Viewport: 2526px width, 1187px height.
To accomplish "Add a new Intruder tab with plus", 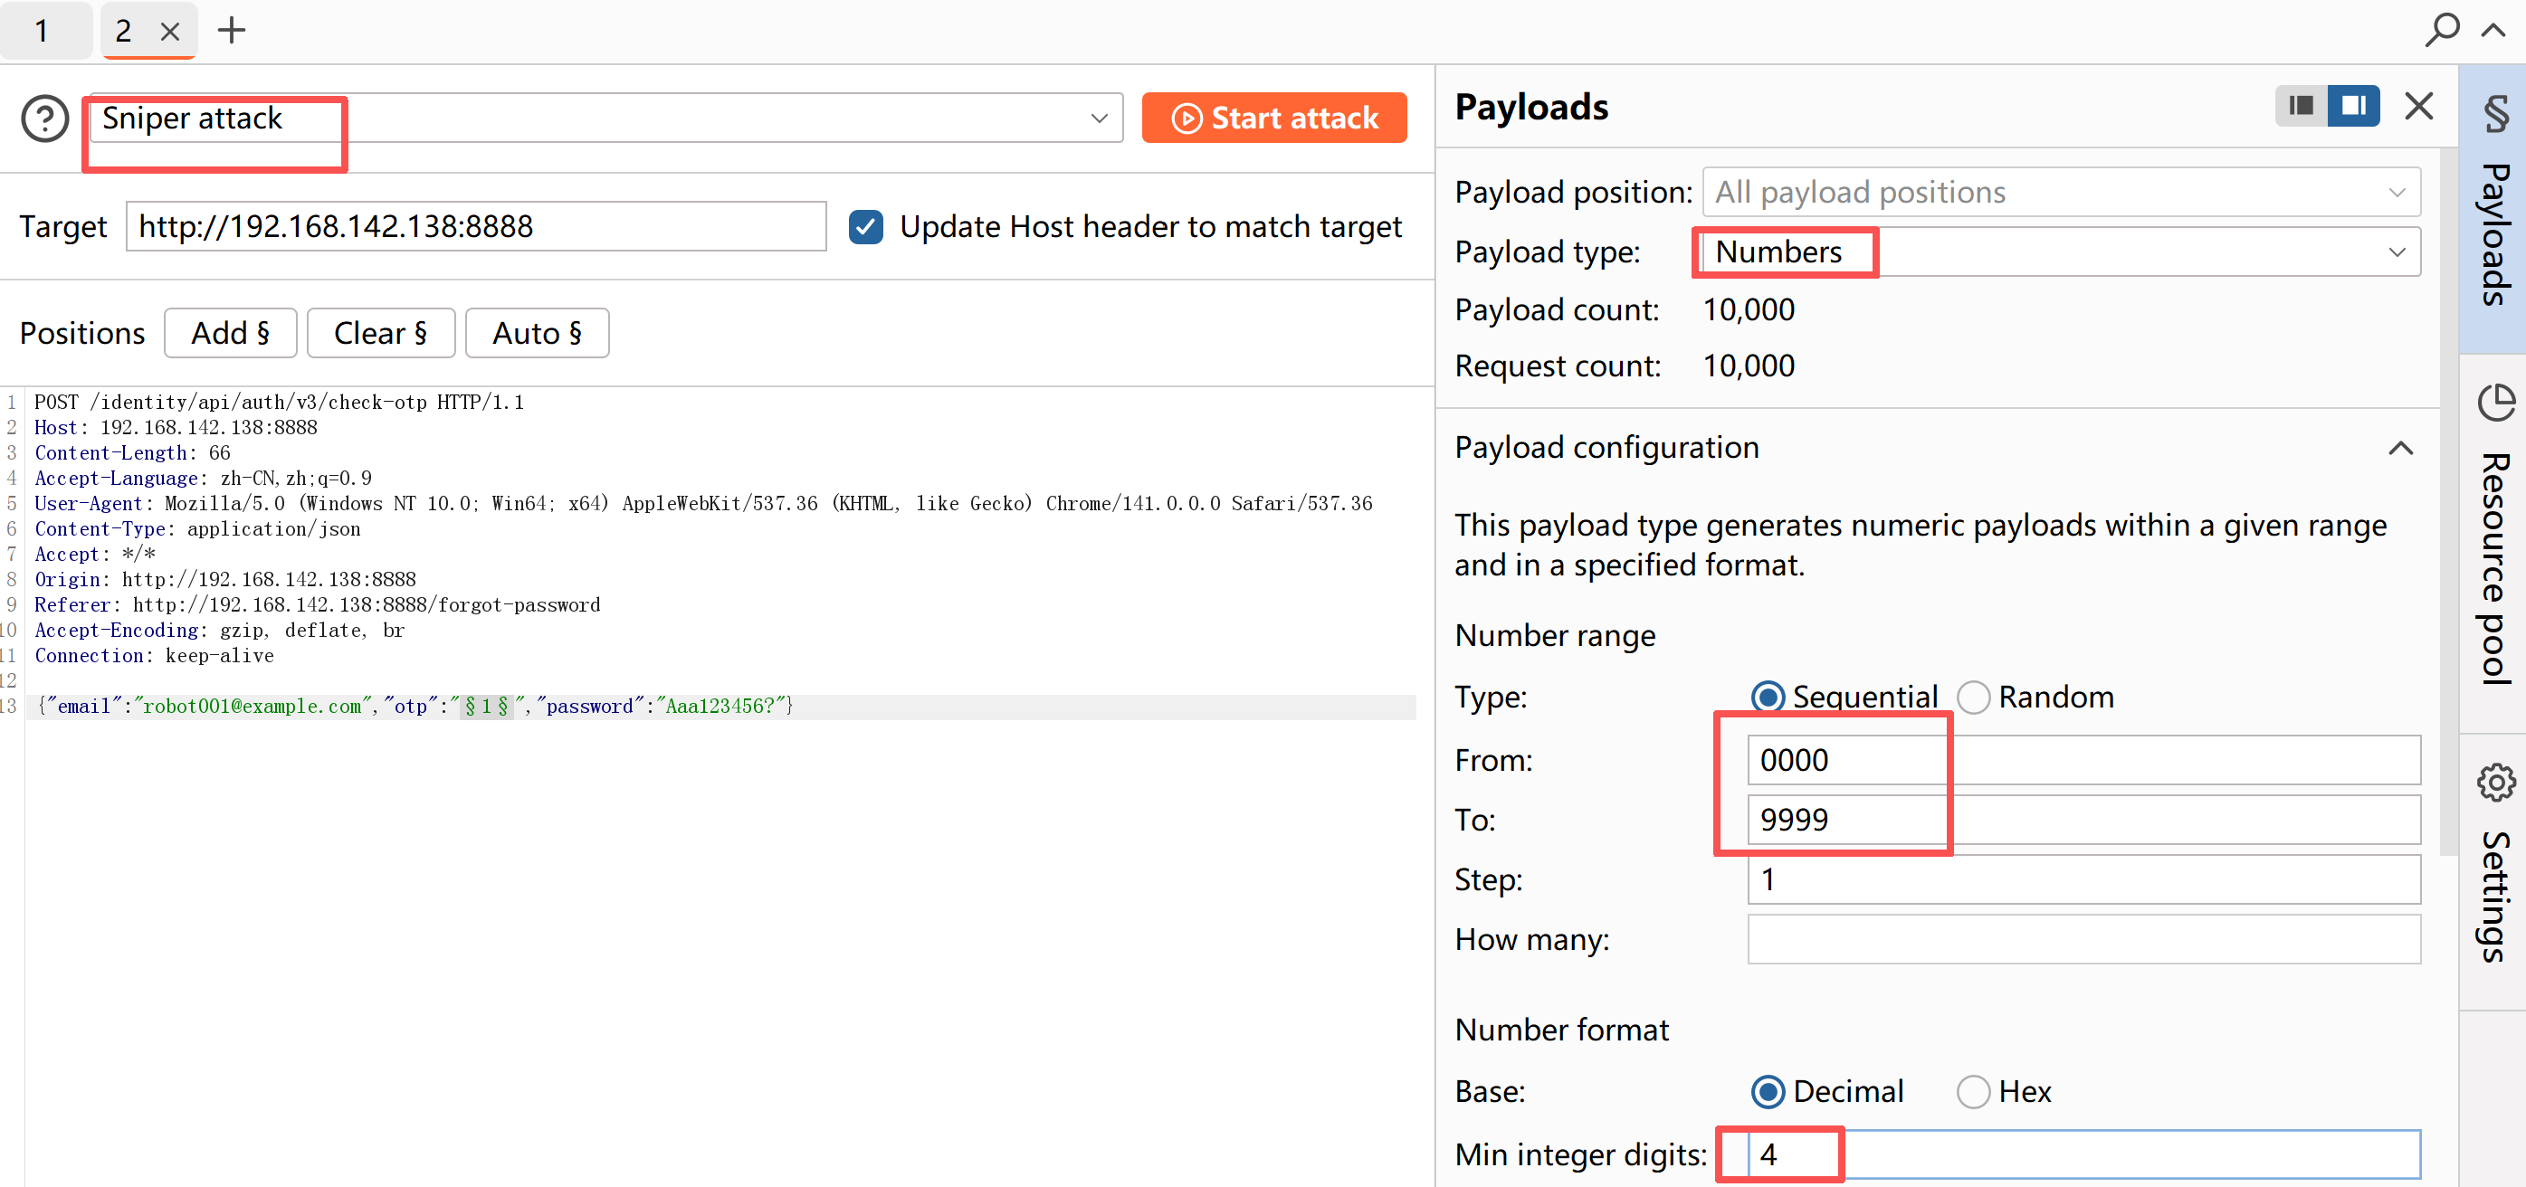I will point(232,31).
